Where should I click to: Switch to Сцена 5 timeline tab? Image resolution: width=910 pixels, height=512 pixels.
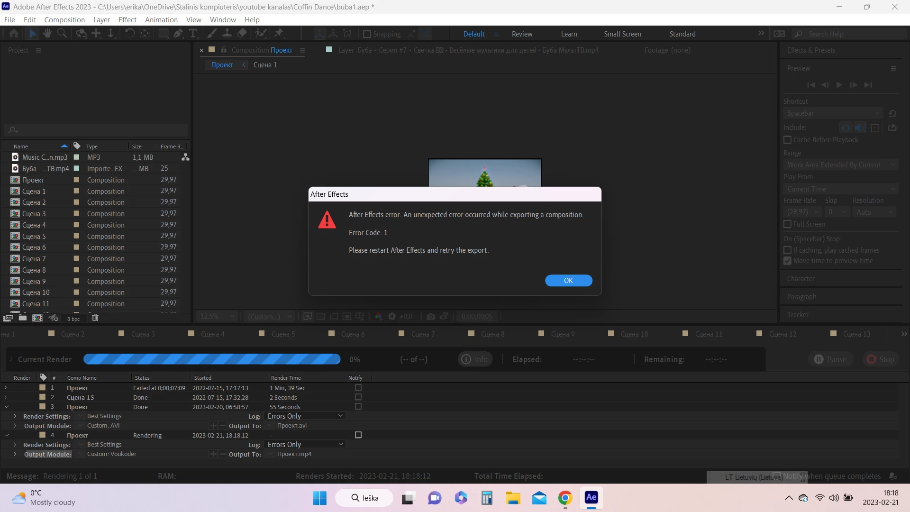point(282,334)
